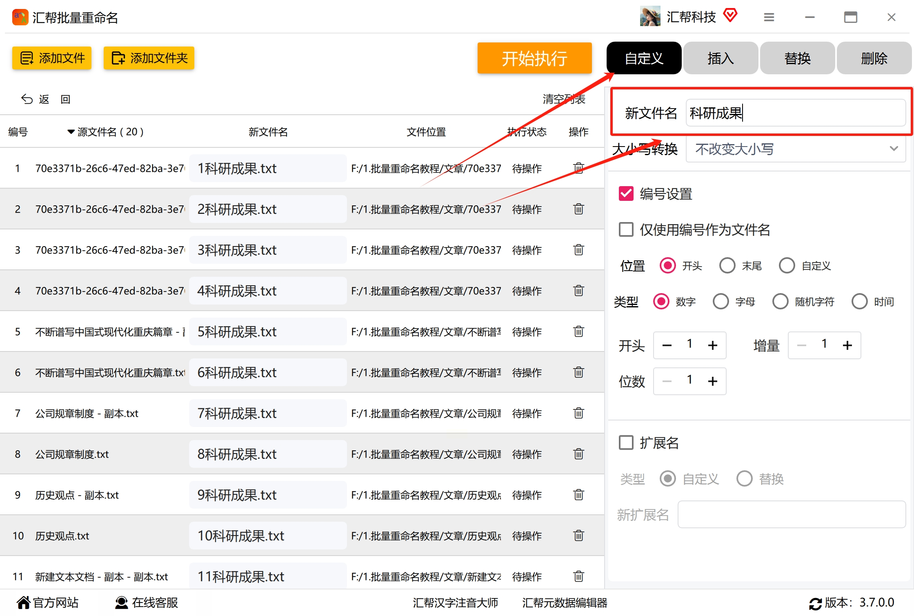Image resolution: width=914 pixels, height=616 pixels.
Task: Click 添加文件 button
Action: (52, 58)
